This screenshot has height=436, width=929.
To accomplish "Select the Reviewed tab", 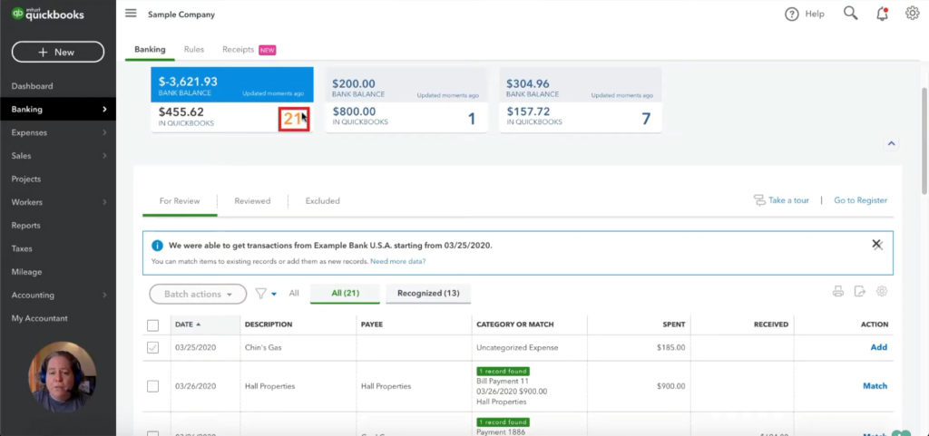I will coord(252,201).
